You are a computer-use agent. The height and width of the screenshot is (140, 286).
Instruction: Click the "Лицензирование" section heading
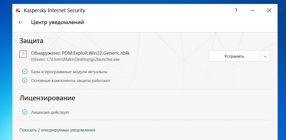(47, 98)
